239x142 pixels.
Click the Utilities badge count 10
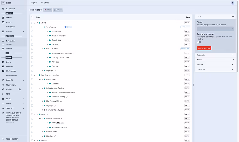click(20, 89)
